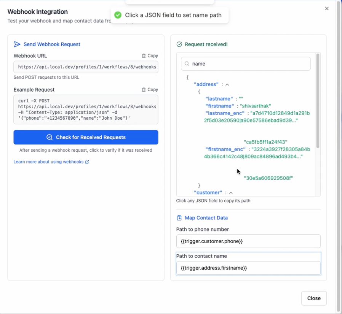The width and height of the screenshot is (342, 314).
Task: Collapse the "customer" JSON node
Action: 231,193
